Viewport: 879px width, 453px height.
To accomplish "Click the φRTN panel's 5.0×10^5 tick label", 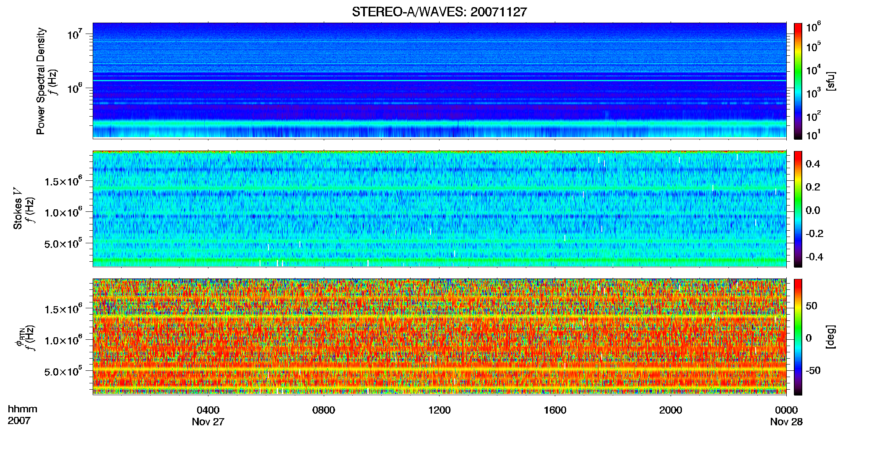I will click(x=63, y=372).
